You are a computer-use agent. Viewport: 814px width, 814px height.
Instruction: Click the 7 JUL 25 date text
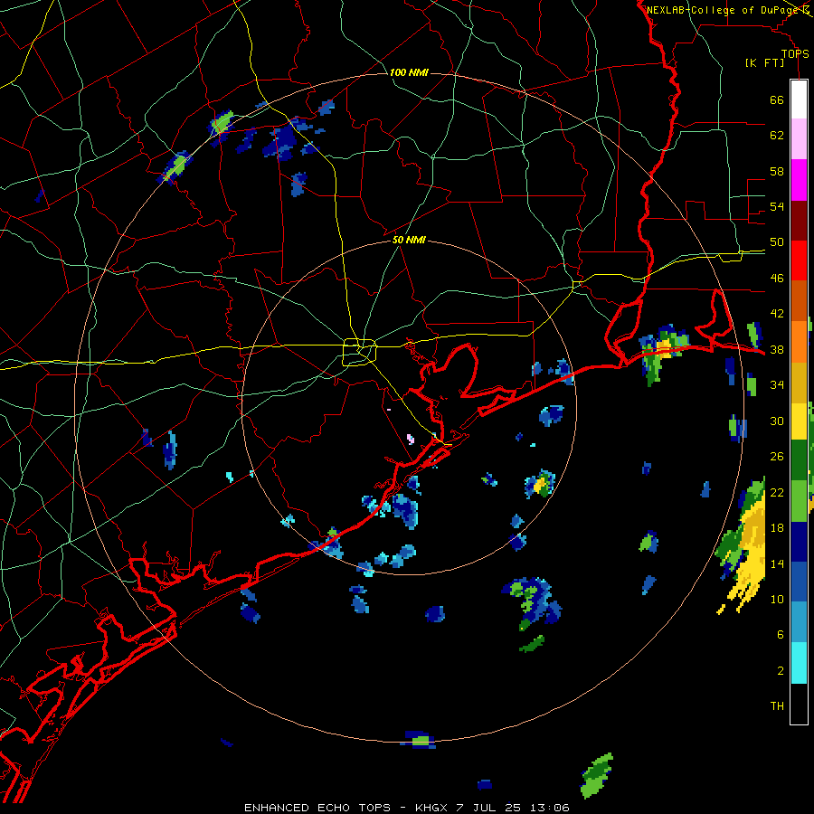(x=488, y=808)
